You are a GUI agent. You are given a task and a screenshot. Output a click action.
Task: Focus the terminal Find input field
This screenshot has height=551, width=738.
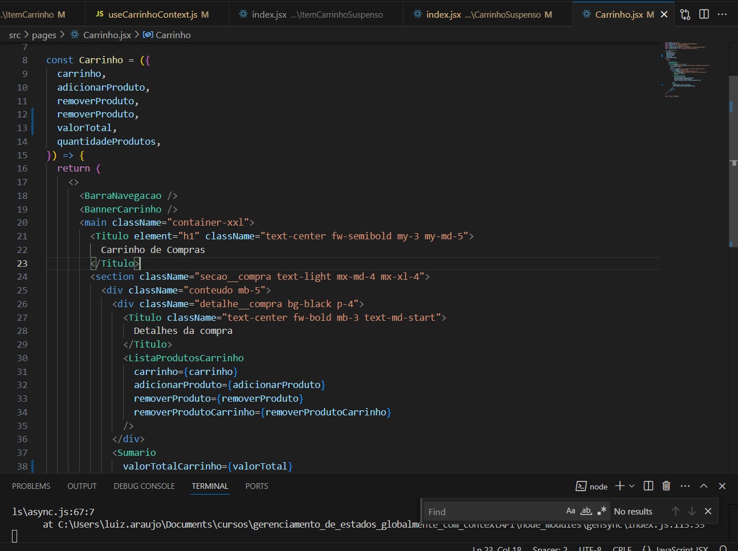493,511
